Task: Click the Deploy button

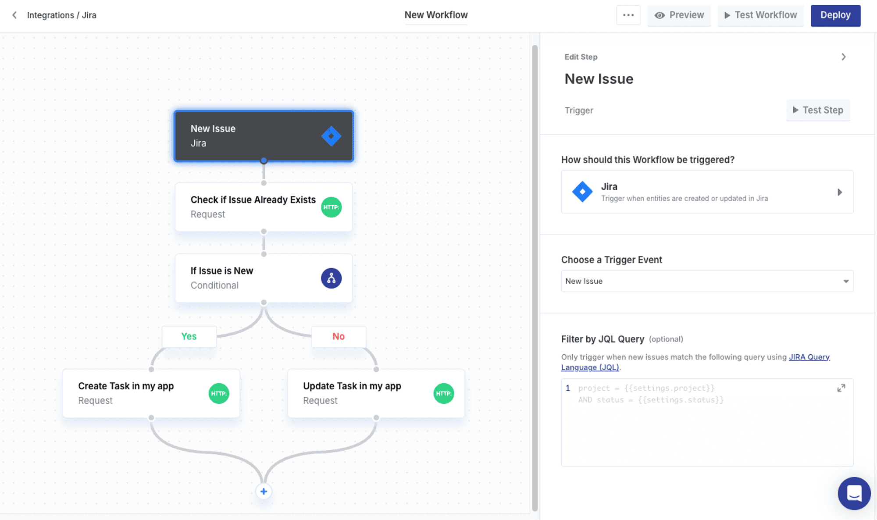Action: [835, 15]
